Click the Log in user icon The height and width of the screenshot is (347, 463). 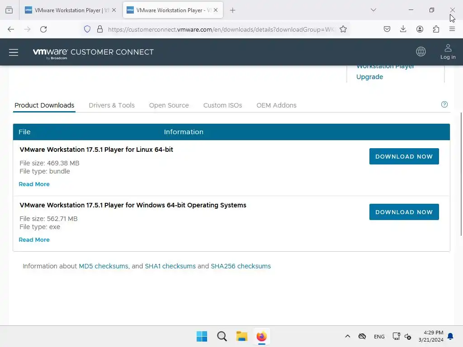pyautogui.click(x=448, y=52)
